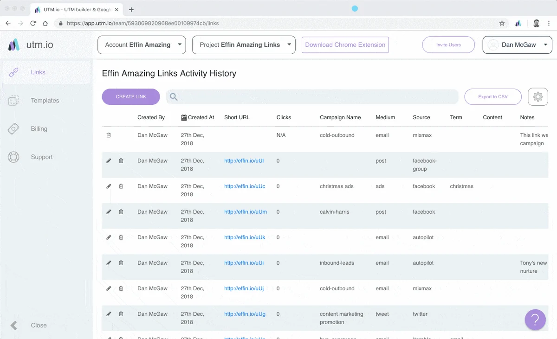This screenshot has width=557, height=339.
Task: Focus the links search field
Action: (312, 97)
